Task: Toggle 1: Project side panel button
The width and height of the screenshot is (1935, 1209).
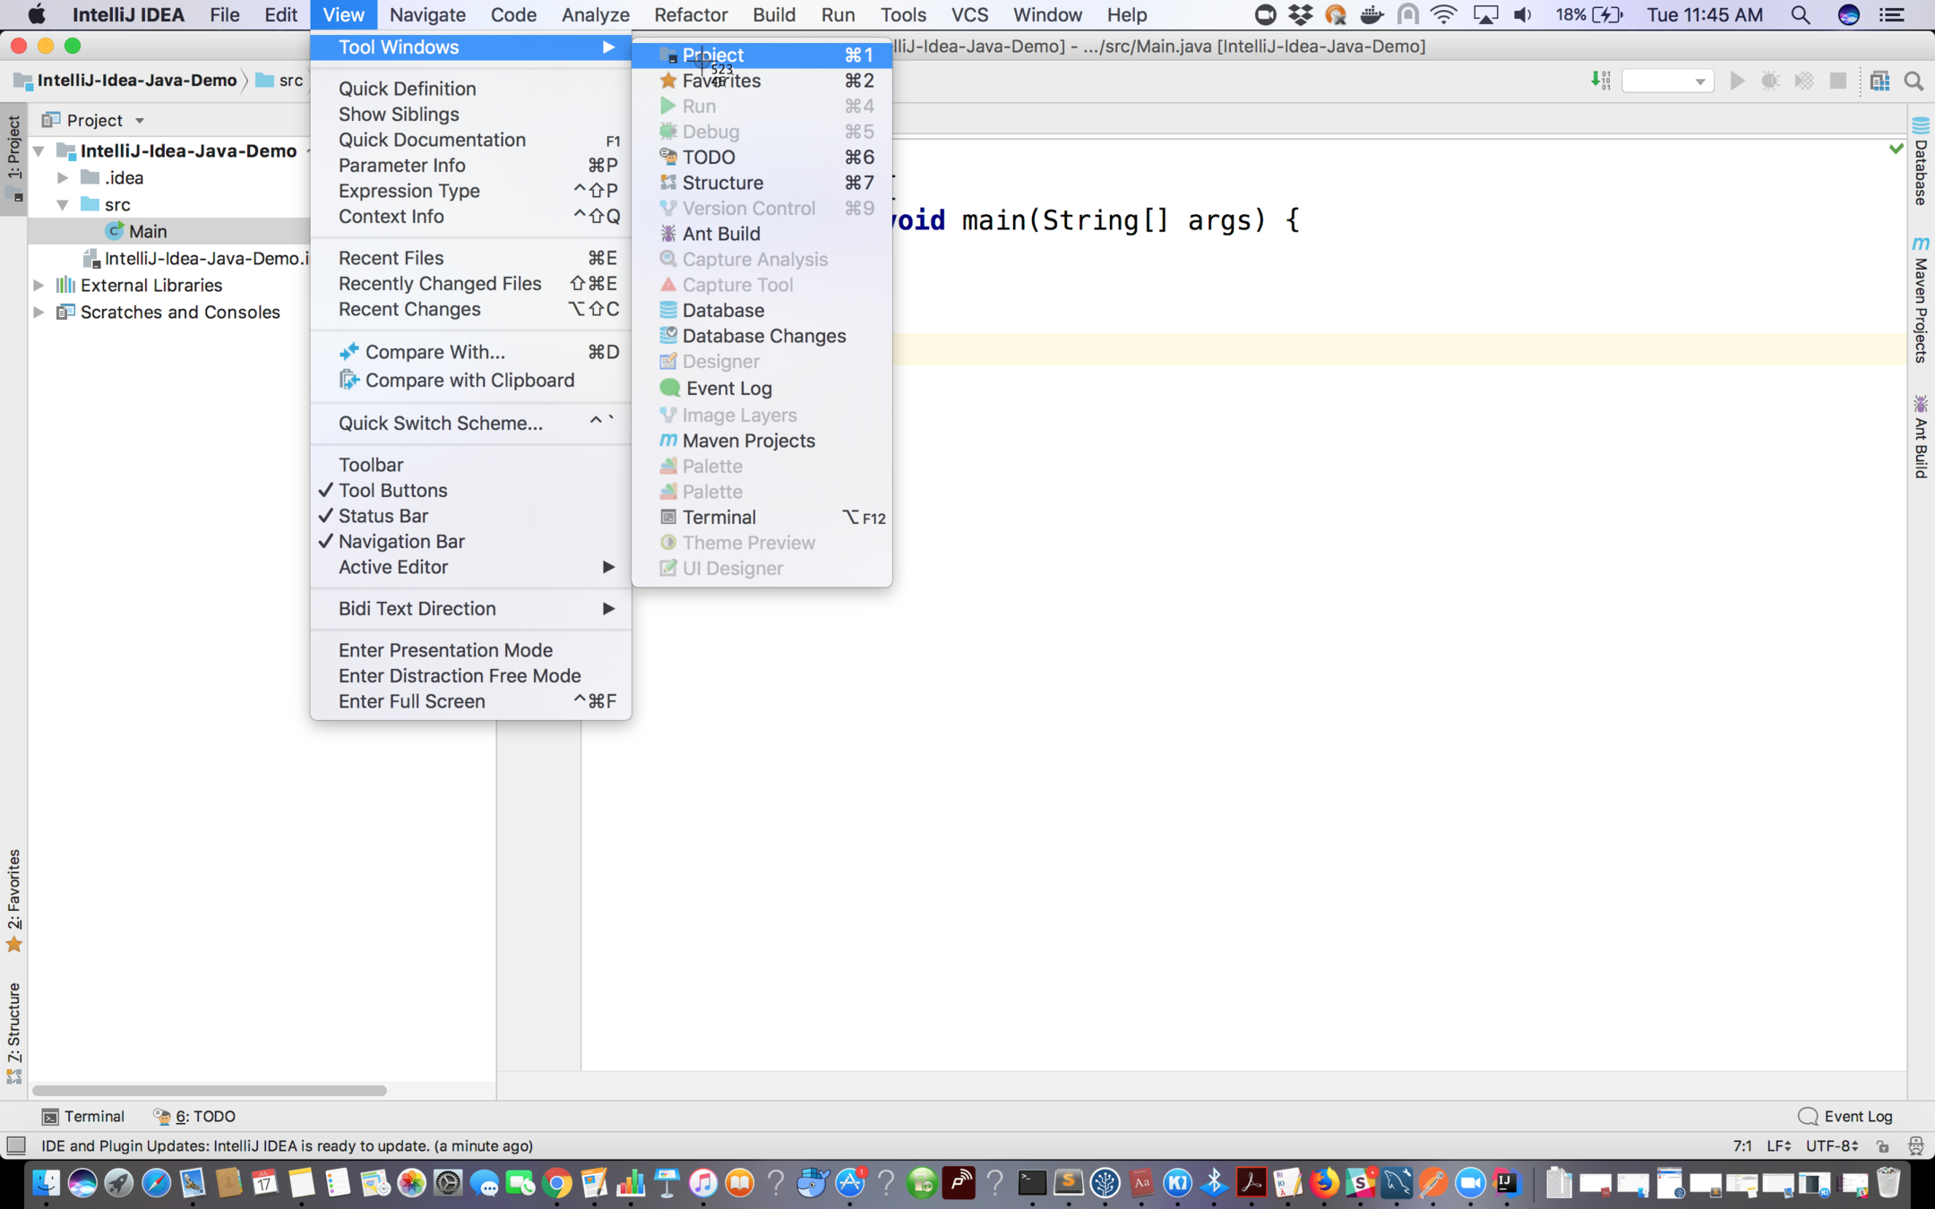Action: pos(14,158)
